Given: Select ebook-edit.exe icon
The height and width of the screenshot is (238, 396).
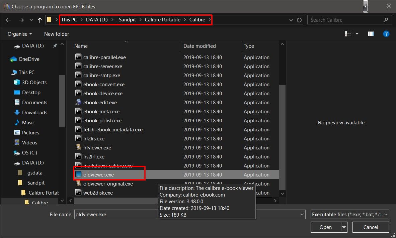Looking at the screenshot, I should (x=78, y=102).
